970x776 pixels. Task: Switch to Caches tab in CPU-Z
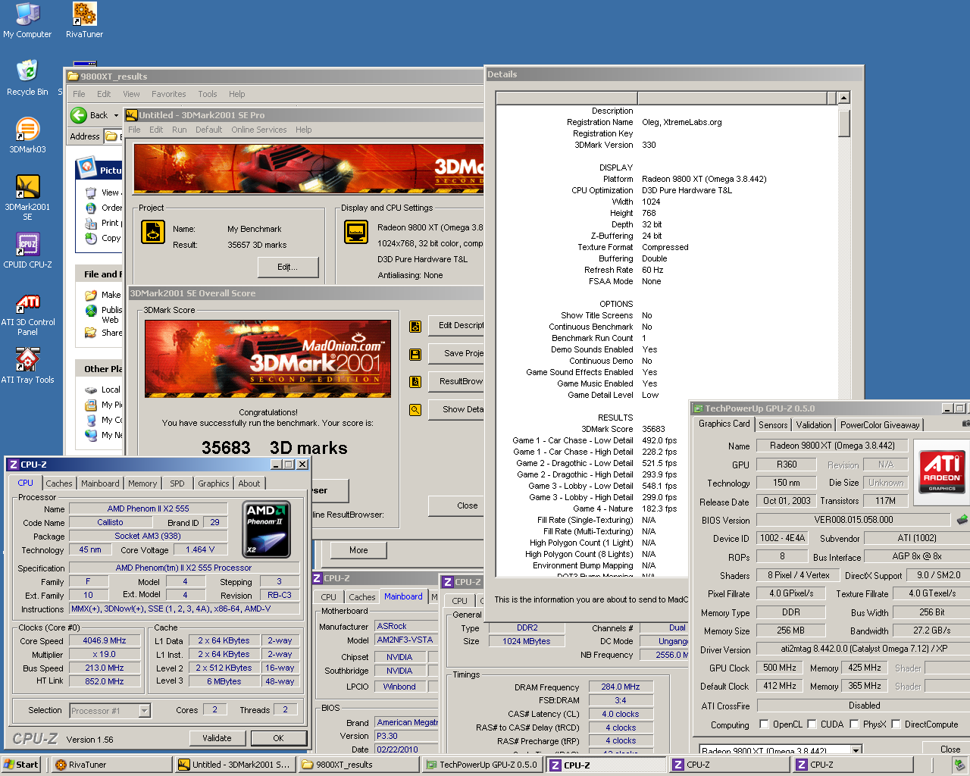58,483
